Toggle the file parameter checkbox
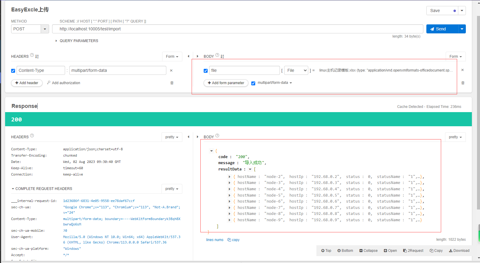Screen dimensions: 480x263 click(205, 71)
